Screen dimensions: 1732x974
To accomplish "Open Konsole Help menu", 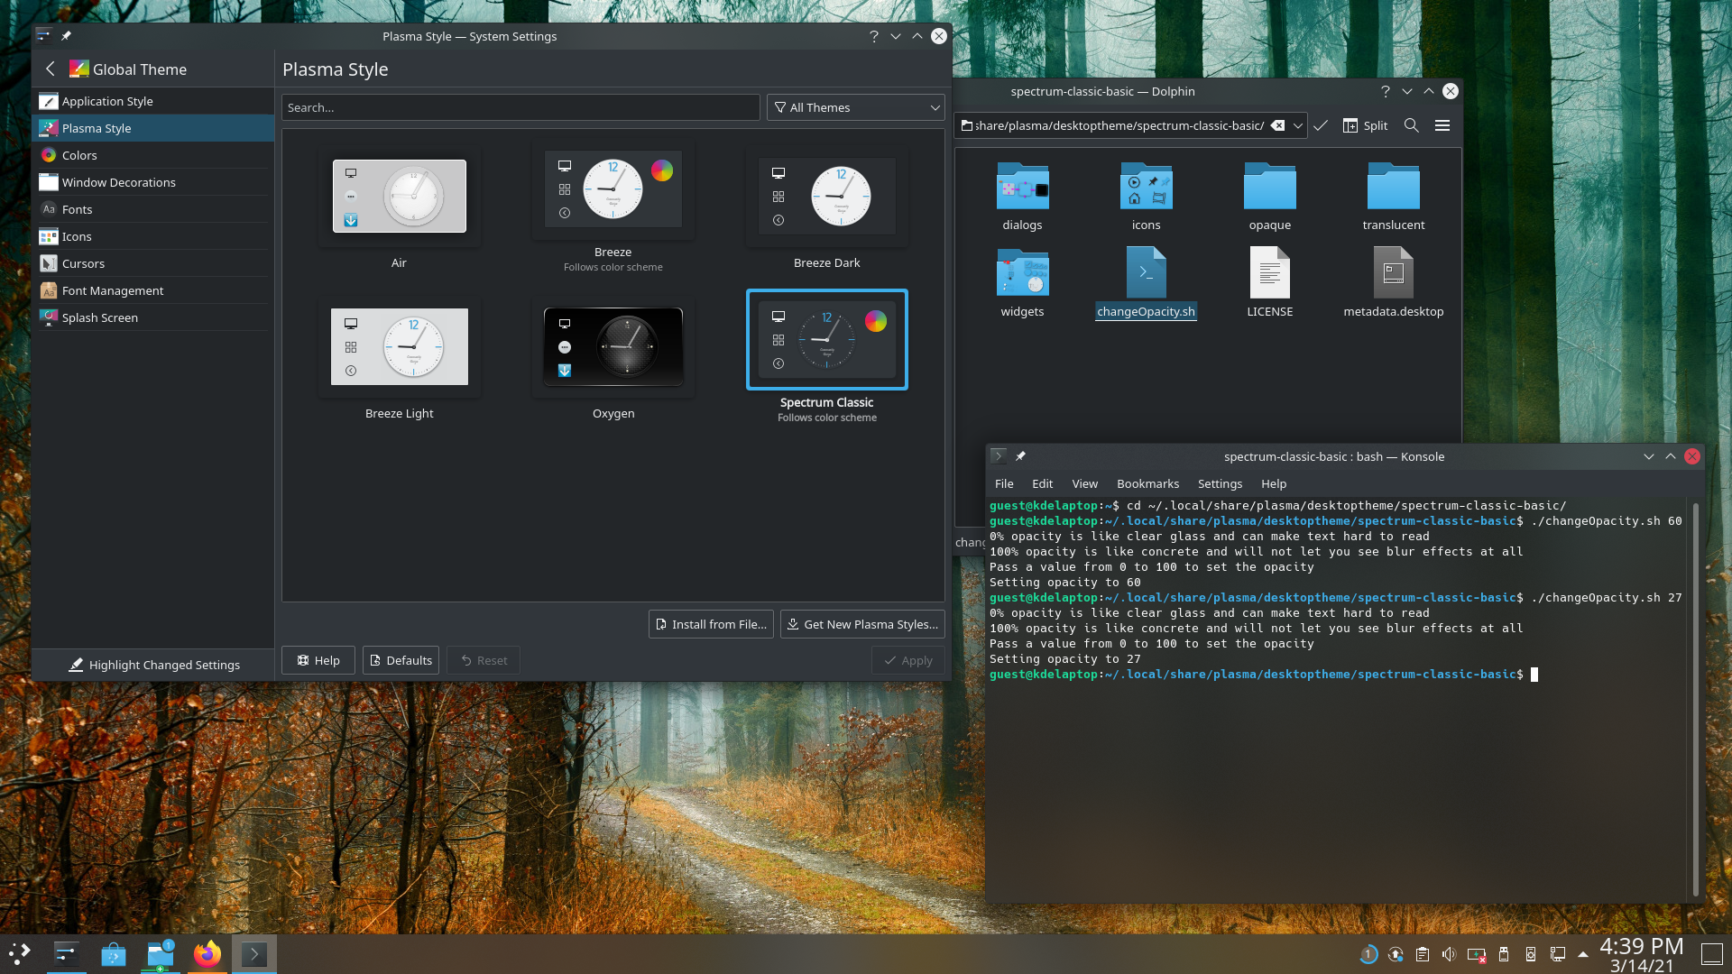I will coord(1274,483).
